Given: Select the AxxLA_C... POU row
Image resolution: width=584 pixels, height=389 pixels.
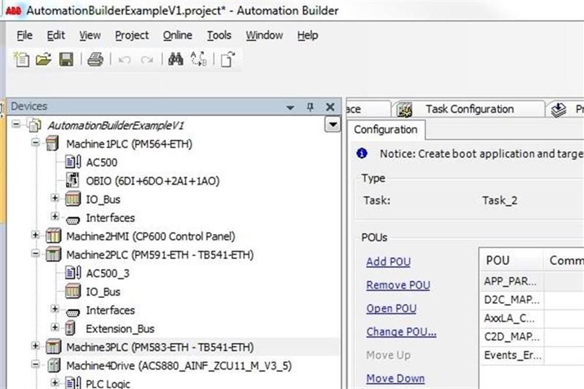Looking at the screenshot, I should (532, 319).
